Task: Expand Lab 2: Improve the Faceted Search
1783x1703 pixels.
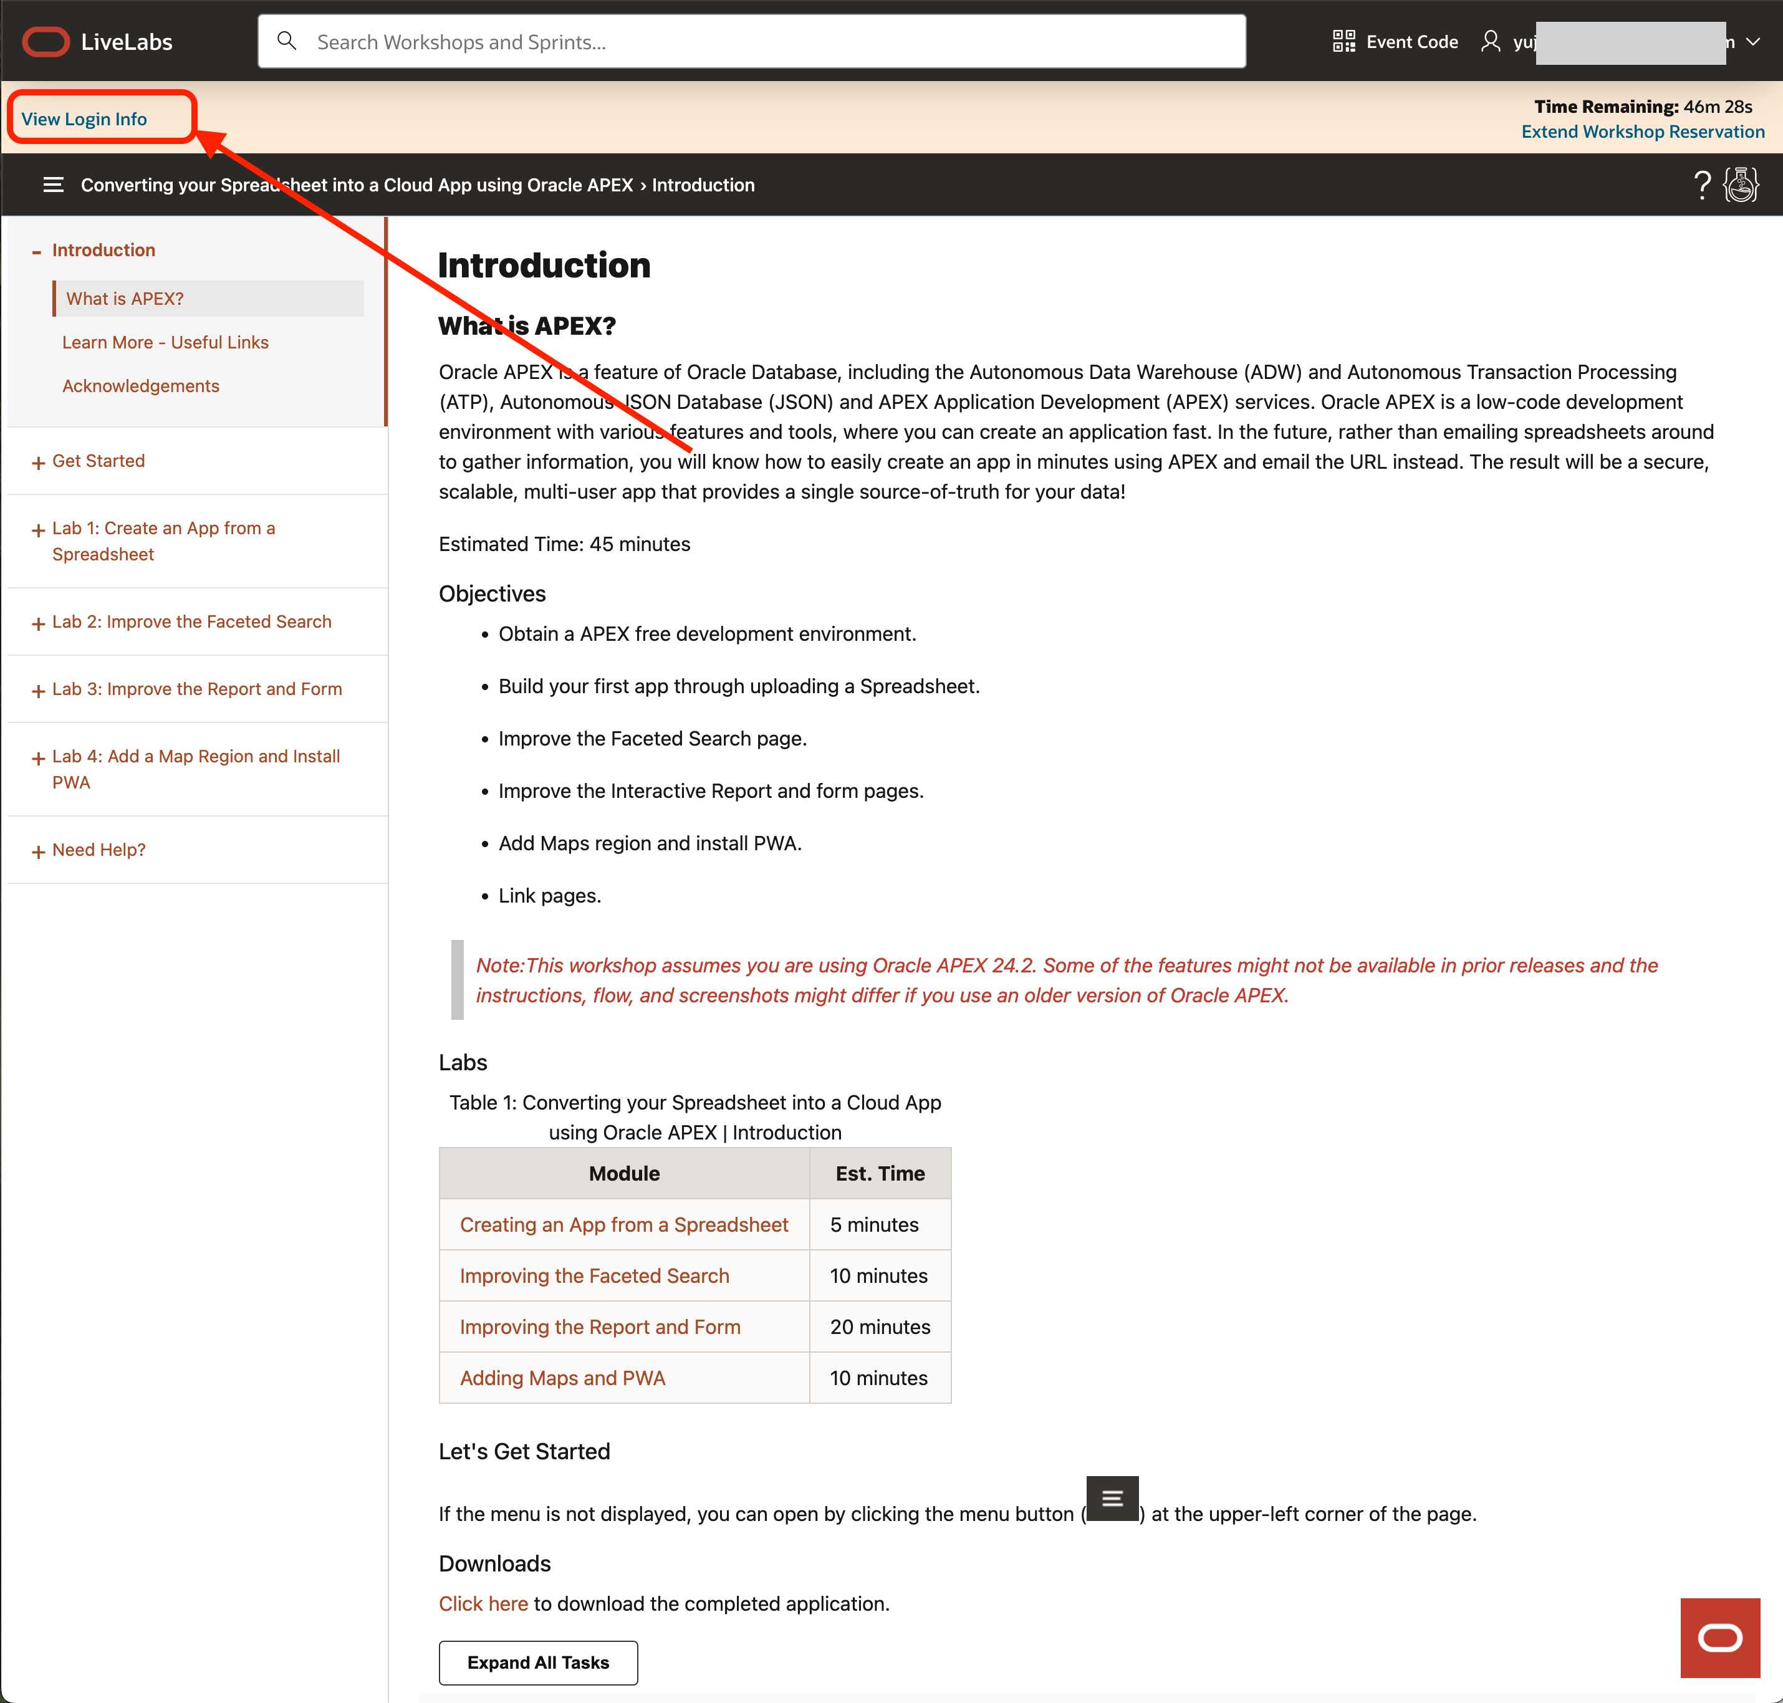Action: (38, 623)
